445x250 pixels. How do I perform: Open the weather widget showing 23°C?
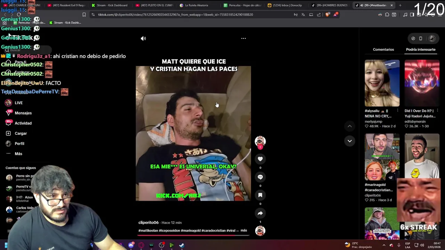(358, 245)
